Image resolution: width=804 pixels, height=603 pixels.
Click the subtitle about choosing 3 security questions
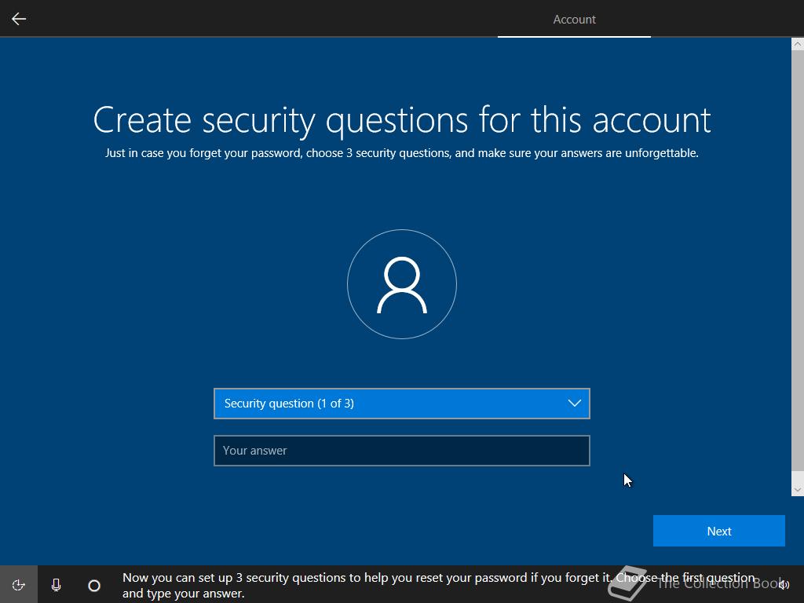401,153
